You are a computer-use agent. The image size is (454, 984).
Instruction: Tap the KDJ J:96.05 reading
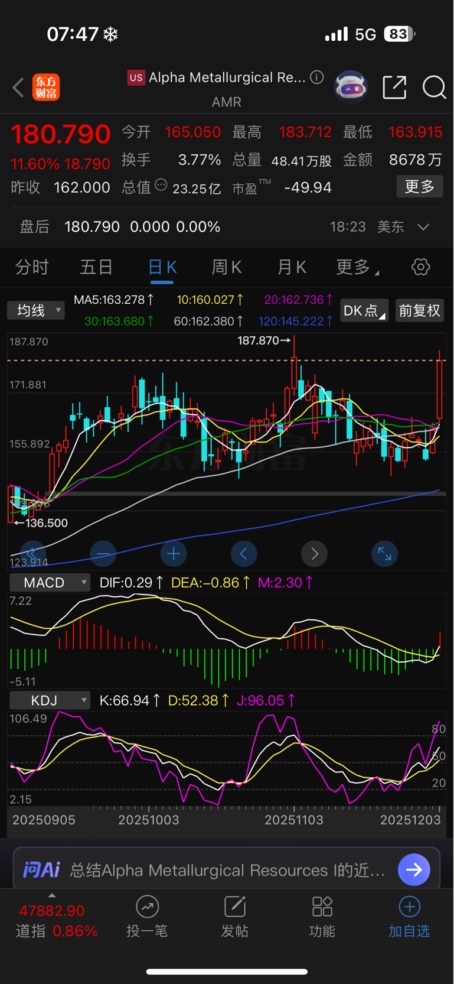[266, 701]
